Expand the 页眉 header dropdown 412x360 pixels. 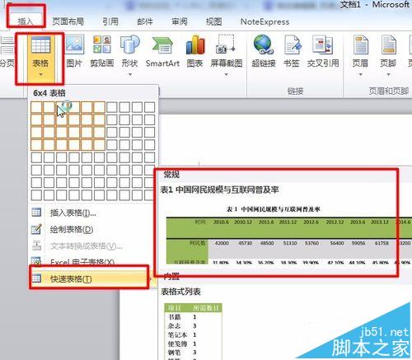pyautogui.click(x=360, y=55)
